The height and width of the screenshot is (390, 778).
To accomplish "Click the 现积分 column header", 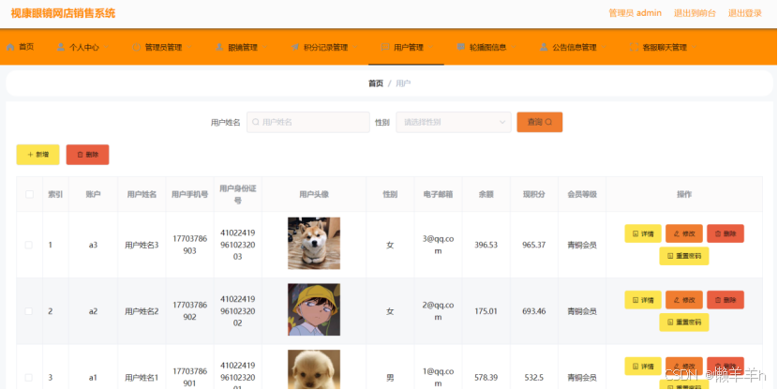I will [x=534, y=194].
